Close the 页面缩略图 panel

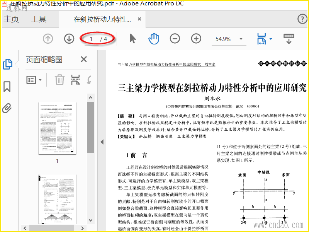pos(84,59)
